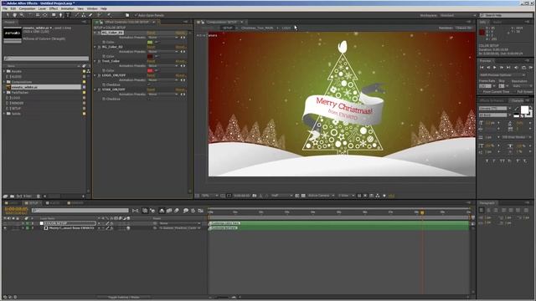536x301 pixels.
Task: Delete selected item in Project panel
Action: (39, 196)
